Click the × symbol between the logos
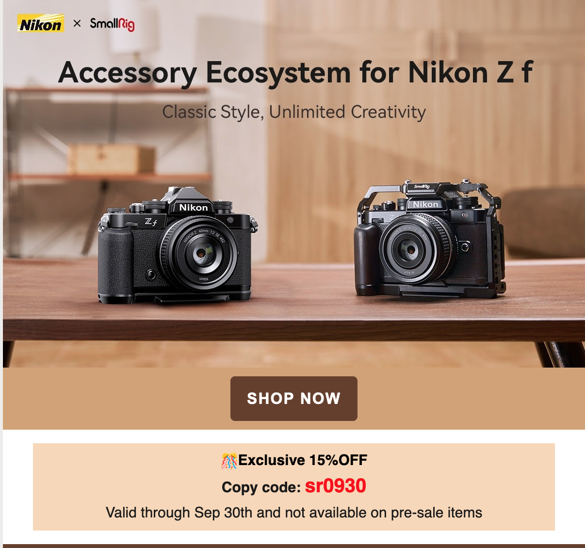This screenshot has height=548, width=585. click(77, 23)
